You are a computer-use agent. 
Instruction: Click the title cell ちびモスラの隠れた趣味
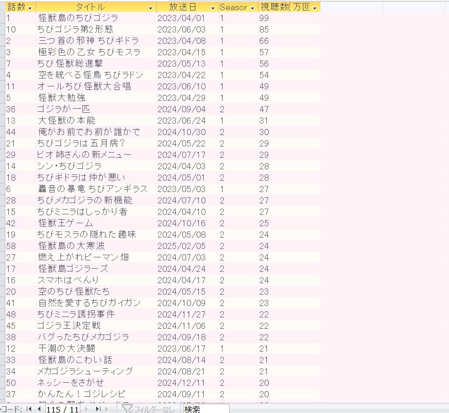coord(96,235)
